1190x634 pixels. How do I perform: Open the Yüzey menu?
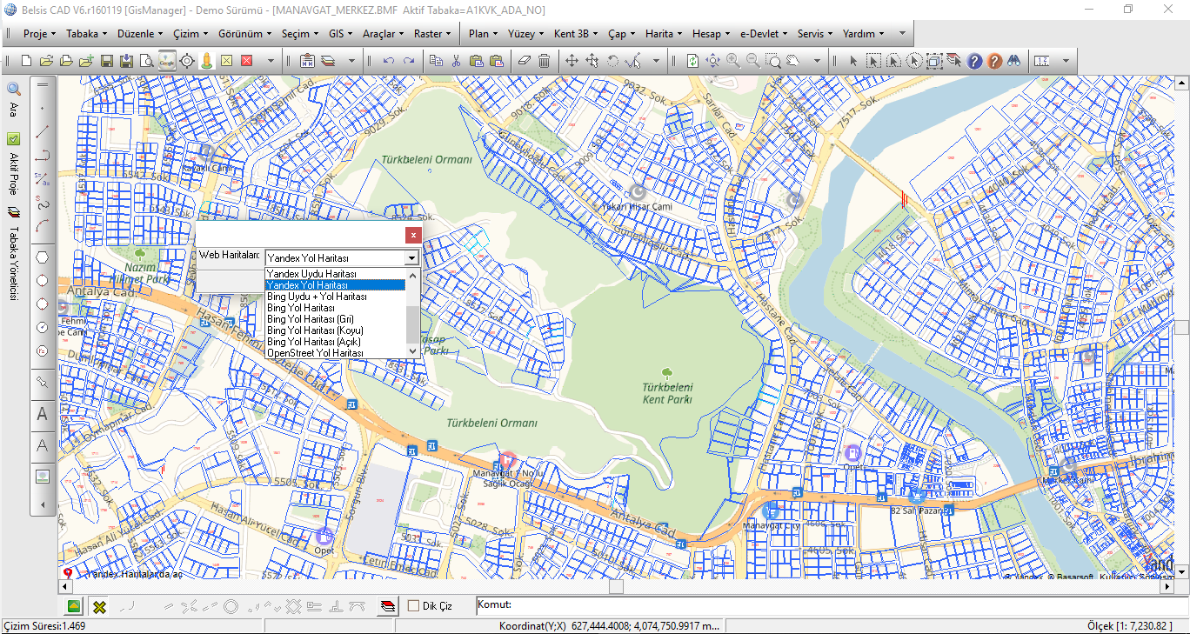[x=525, y=34]
